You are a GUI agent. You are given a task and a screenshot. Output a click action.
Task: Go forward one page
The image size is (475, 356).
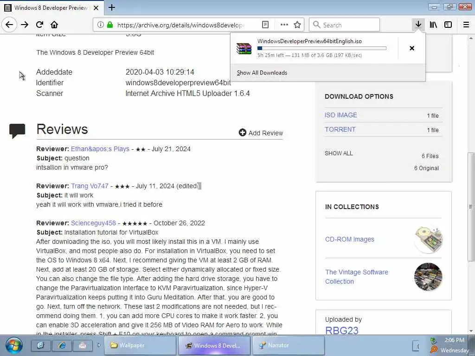pos(25,25)
